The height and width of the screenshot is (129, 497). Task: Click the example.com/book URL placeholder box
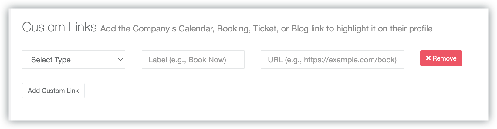332,60
